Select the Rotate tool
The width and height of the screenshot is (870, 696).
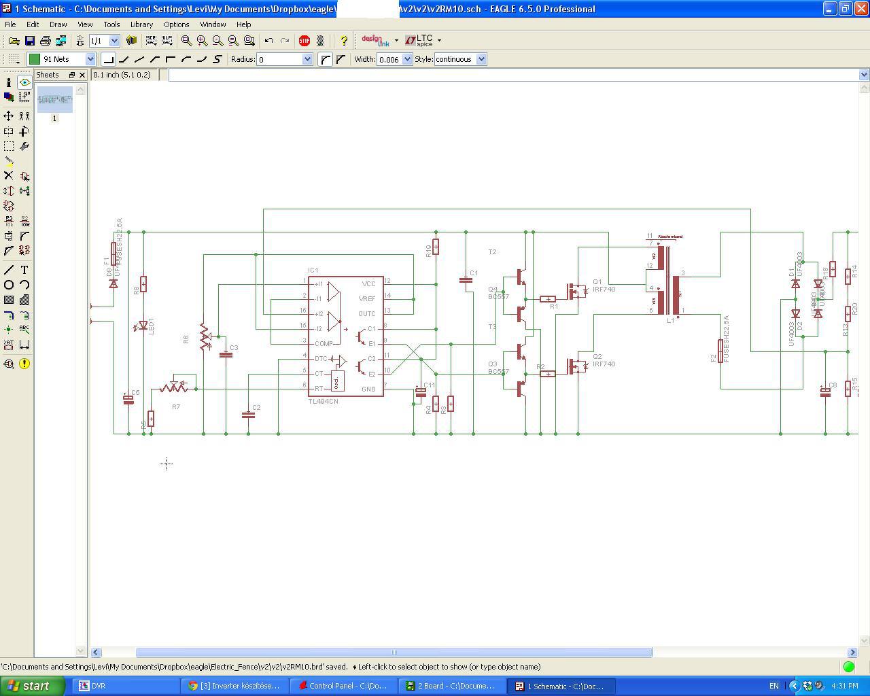(24, 131)
